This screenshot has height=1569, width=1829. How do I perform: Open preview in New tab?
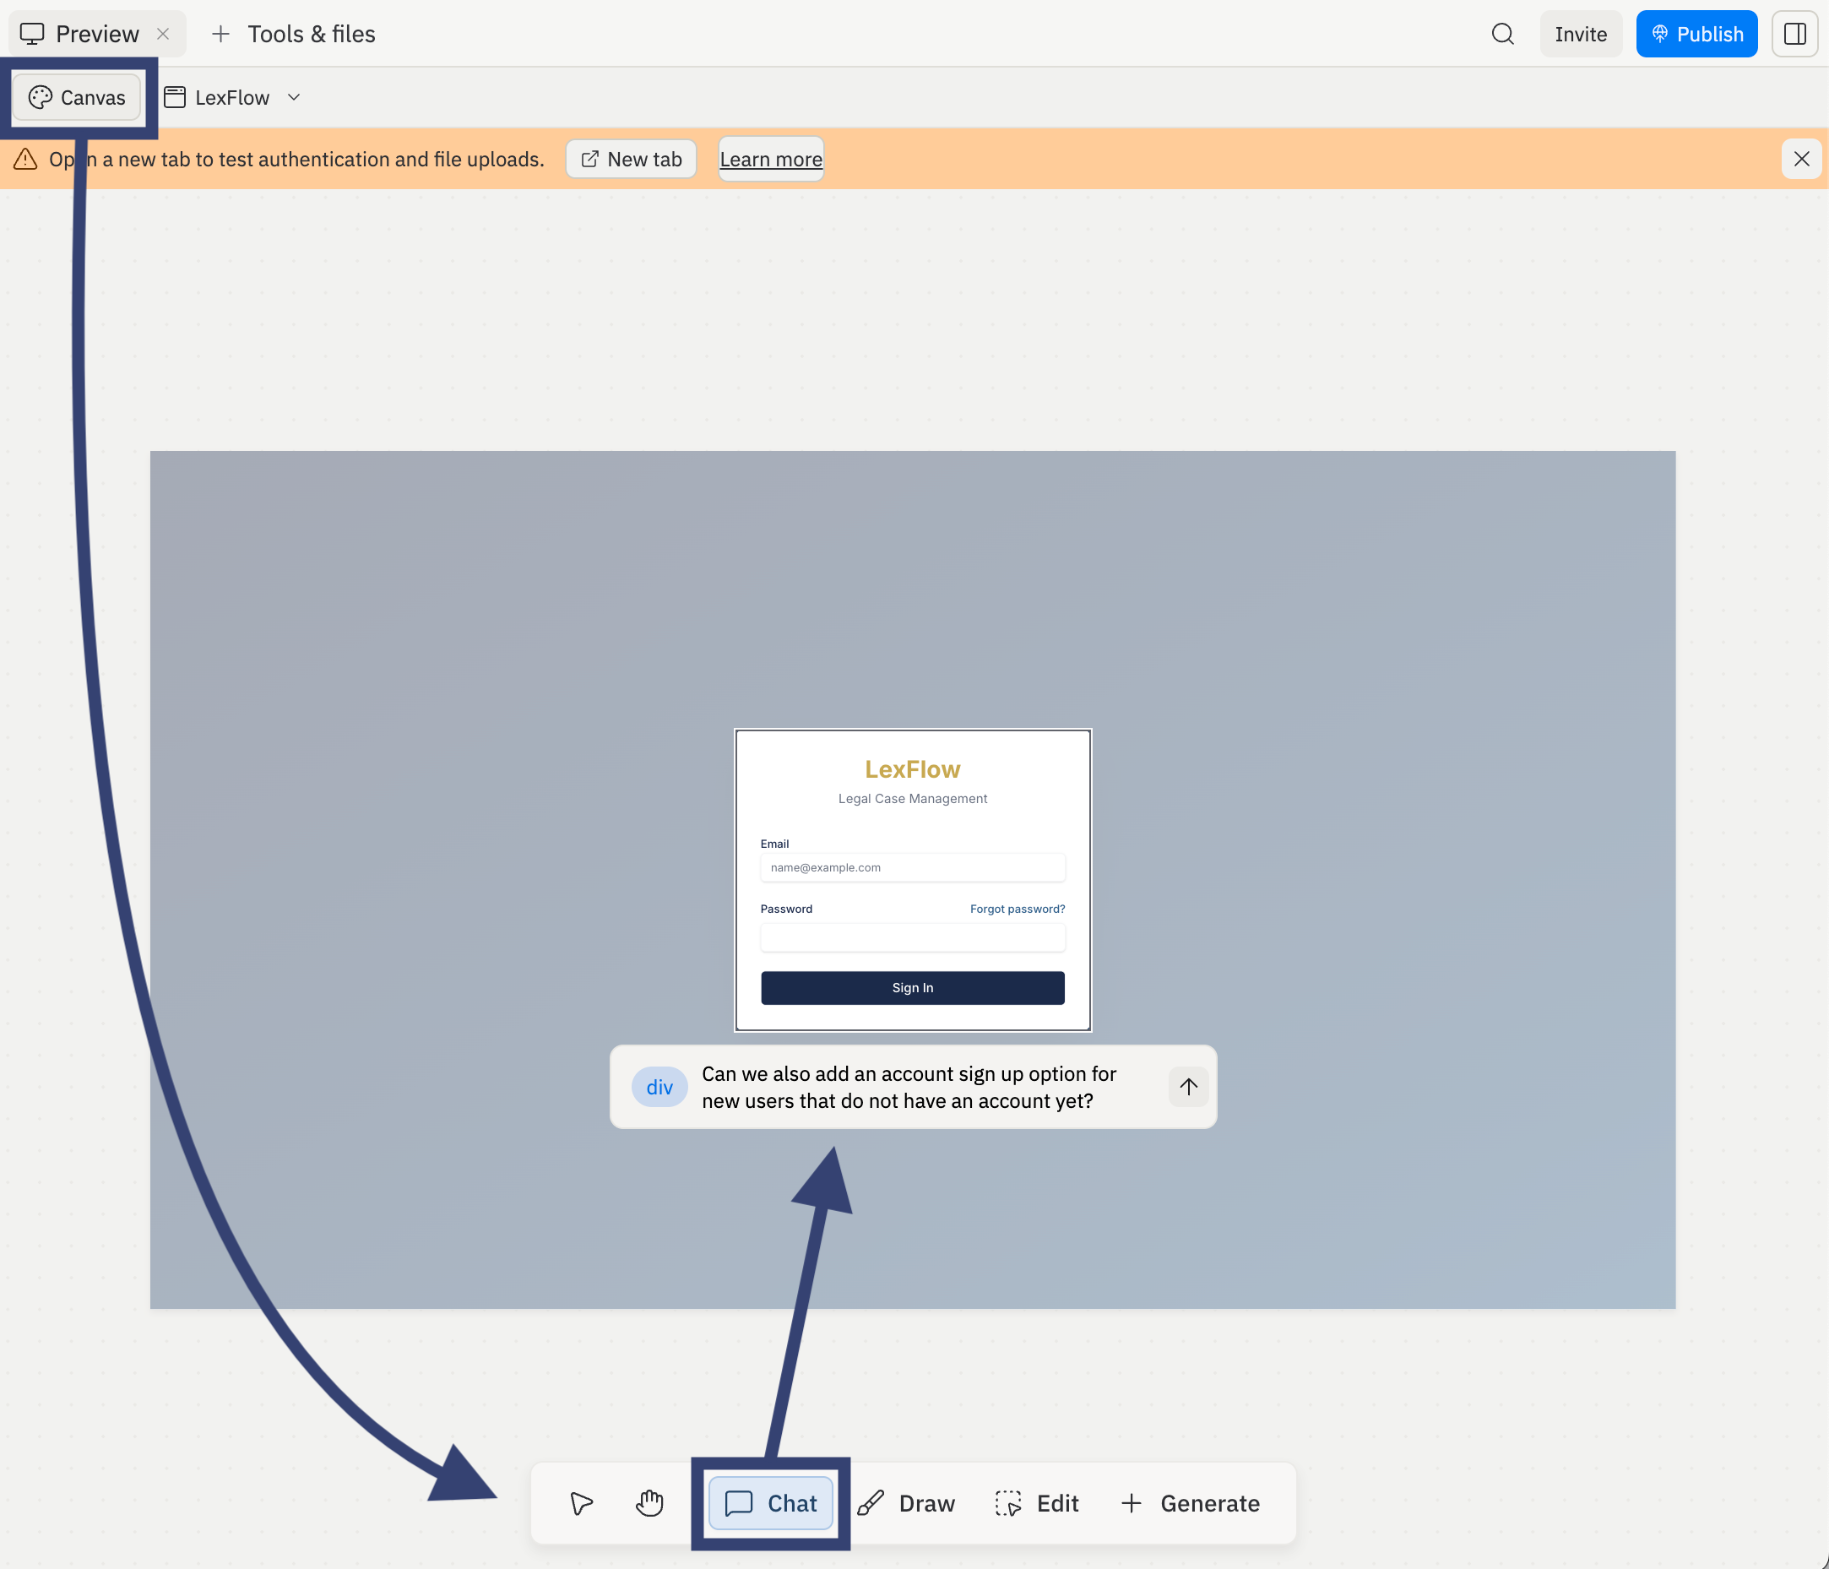pos(631,159)
